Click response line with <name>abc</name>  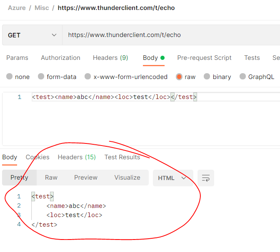tap(76, 206)
